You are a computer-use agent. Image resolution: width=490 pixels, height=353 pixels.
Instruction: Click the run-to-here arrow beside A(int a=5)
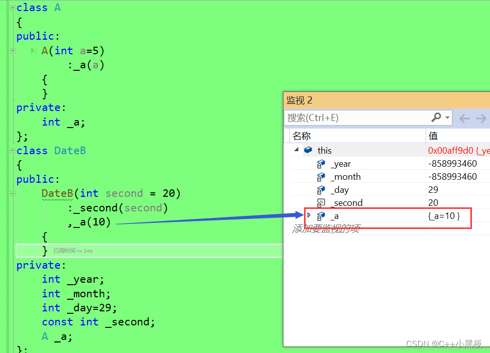[33, 51]
